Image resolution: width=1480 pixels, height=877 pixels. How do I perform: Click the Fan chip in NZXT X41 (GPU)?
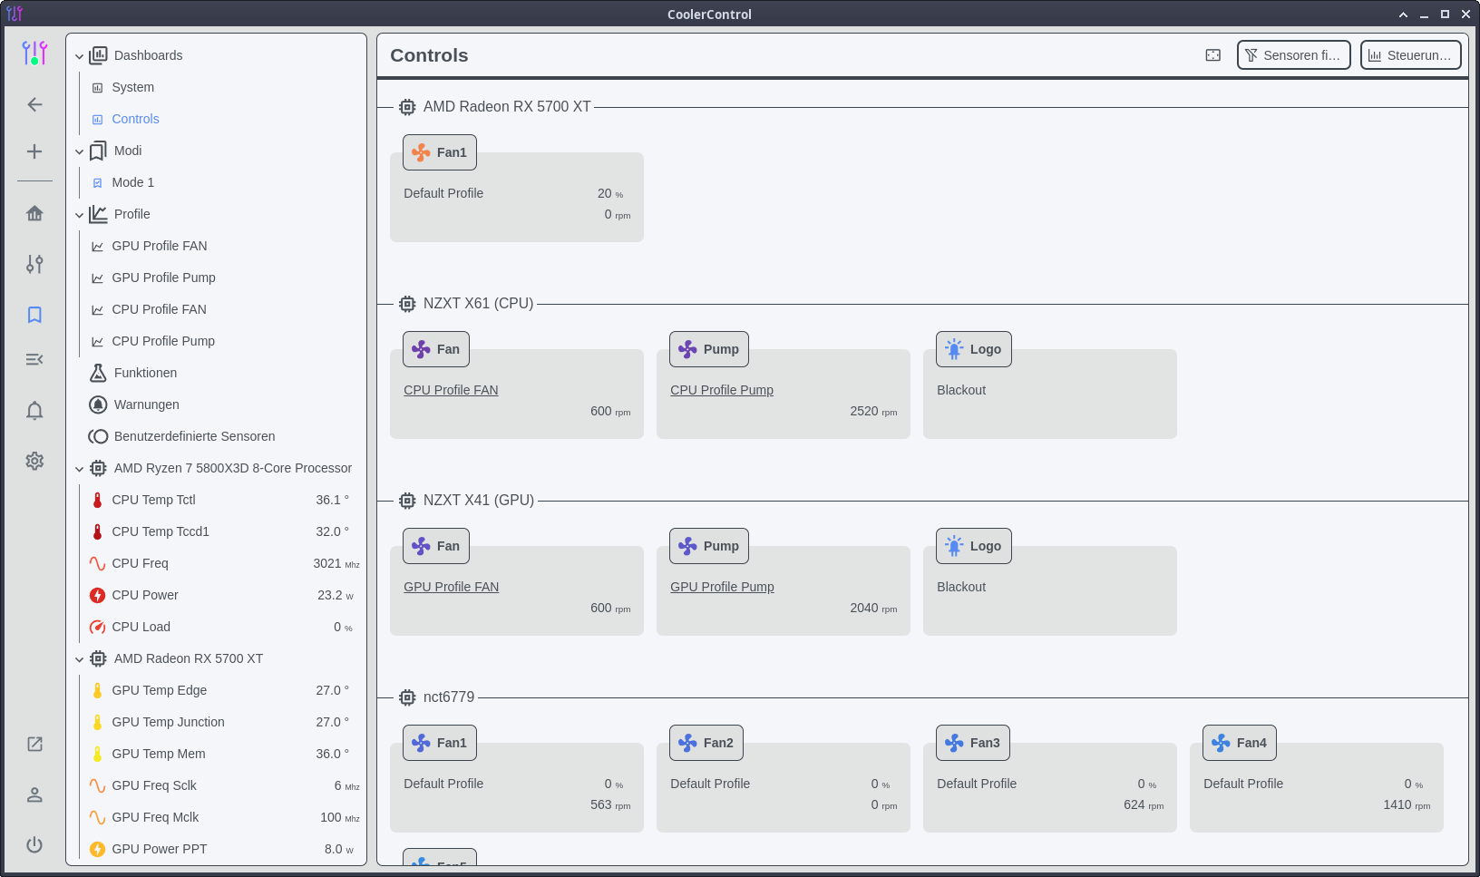[436, 546]
